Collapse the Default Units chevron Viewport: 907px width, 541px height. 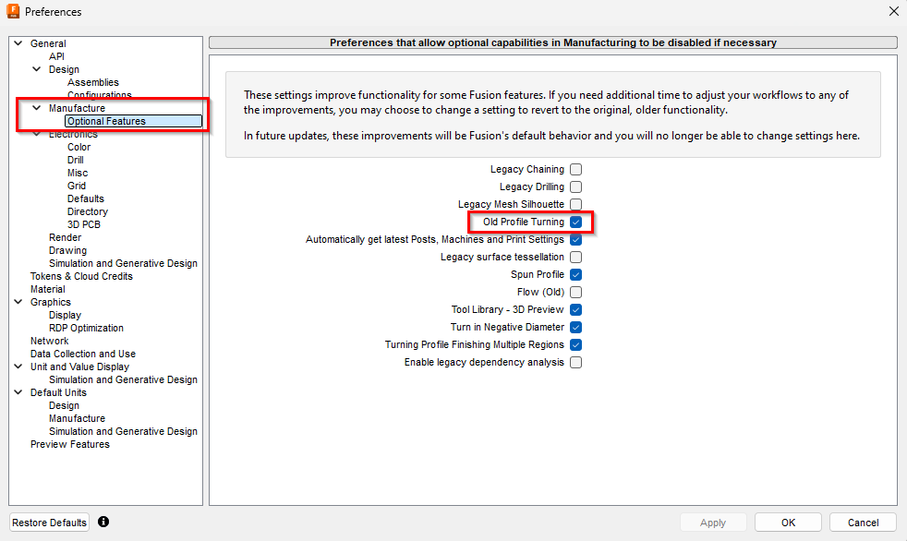pyautogui.click(x=18, y=391)
